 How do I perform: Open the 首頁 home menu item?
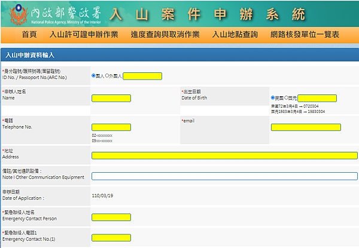[x=29, y=35]
